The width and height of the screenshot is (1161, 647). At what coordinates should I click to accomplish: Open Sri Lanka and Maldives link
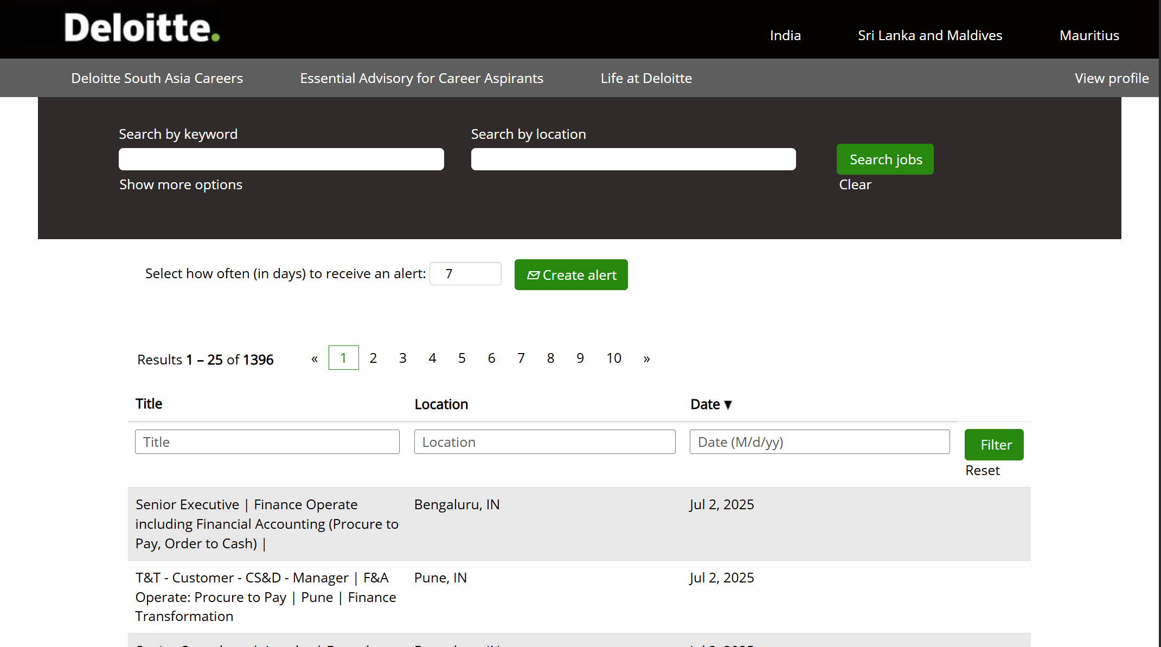929,35
